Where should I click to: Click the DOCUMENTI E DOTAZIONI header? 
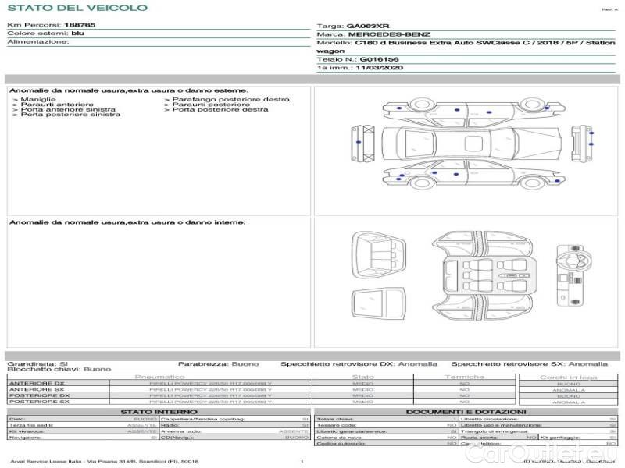pyautogui.click(x=466, y=411)
